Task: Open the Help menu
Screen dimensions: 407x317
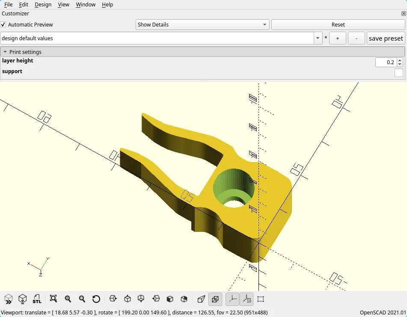Action: tap(107, 5)
